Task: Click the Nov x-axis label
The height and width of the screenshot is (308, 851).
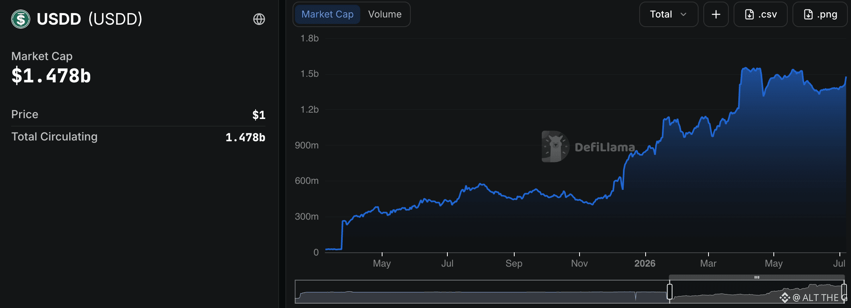Action: (579, 263)
